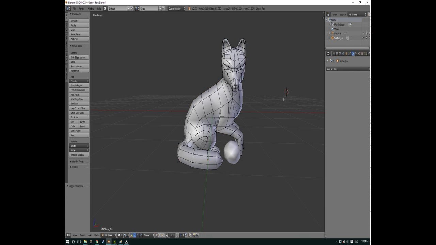Screen dimensions: 436x245
Task: Toggle proportional editing button
Action: [x=172, y=235]
